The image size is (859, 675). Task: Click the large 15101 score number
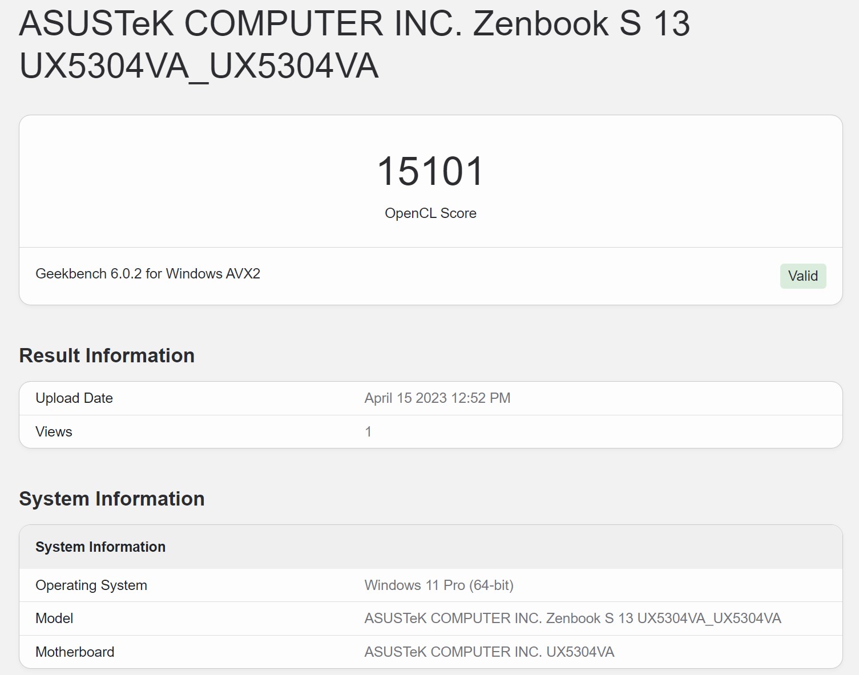click(x=430, y=171)
